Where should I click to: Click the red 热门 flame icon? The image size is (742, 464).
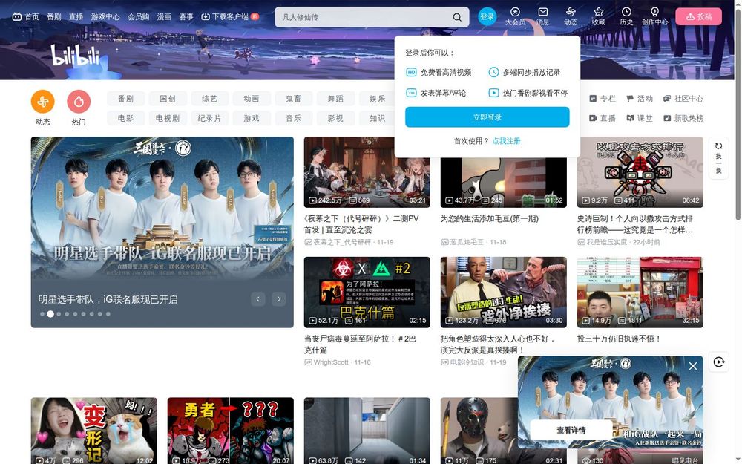pyautogui.click(x=79, y=101)
